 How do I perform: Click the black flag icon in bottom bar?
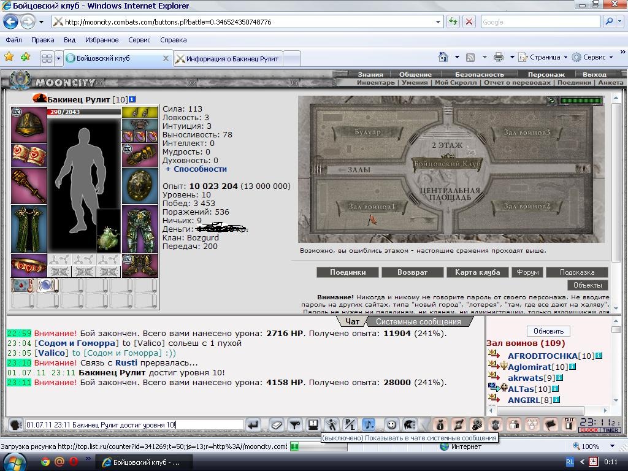coord(551,424)
